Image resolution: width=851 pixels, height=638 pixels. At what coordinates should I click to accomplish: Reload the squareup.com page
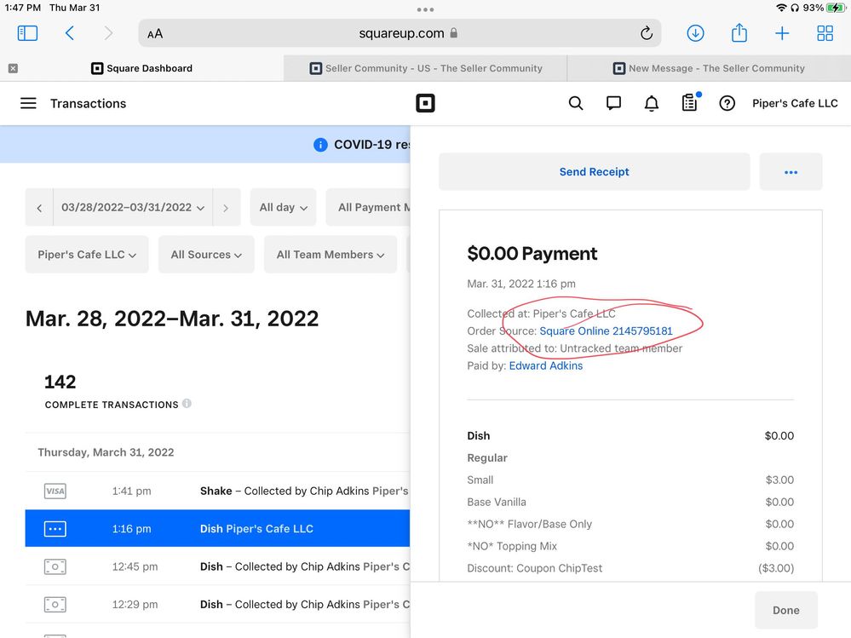pos(646,33)
